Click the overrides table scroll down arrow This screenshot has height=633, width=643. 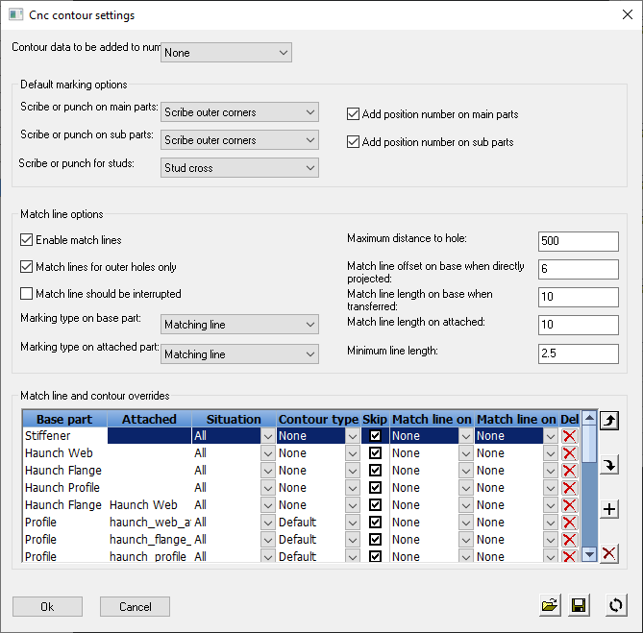(589, 553)
